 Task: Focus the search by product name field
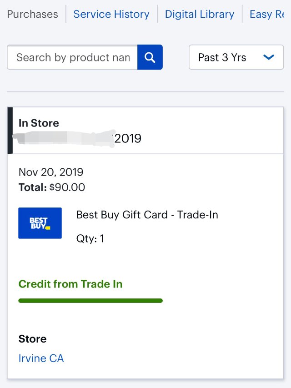[x=73, y=57]
